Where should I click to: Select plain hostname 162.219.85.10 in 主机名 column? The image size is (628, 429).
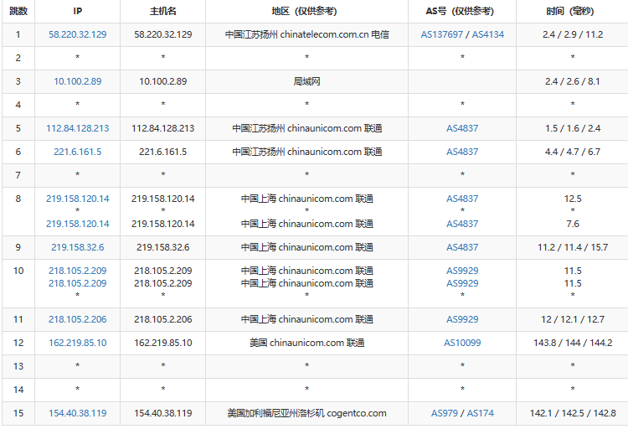[163, 343]
